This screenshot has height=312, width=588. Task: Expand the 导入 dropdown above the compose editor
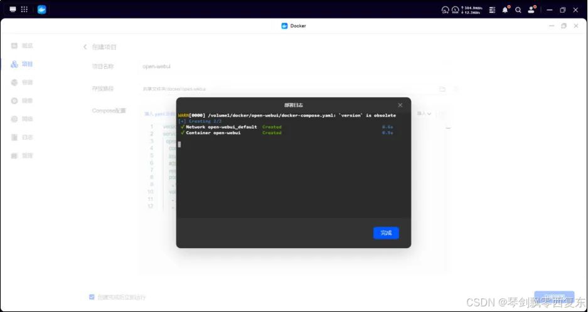tap(424, 113)
